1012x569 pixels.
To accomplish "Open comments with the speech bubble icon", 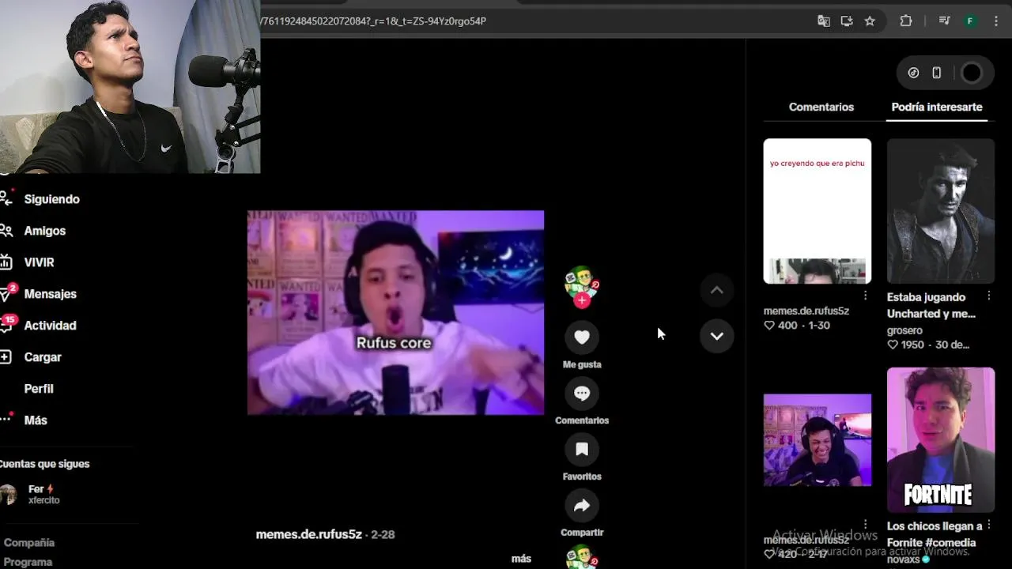I will (582, 393).
